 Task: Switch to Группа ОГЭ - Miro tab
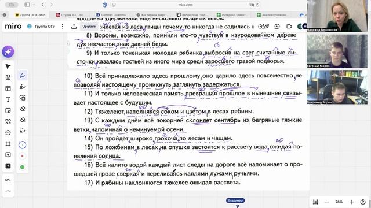click(x=30, y=15)
